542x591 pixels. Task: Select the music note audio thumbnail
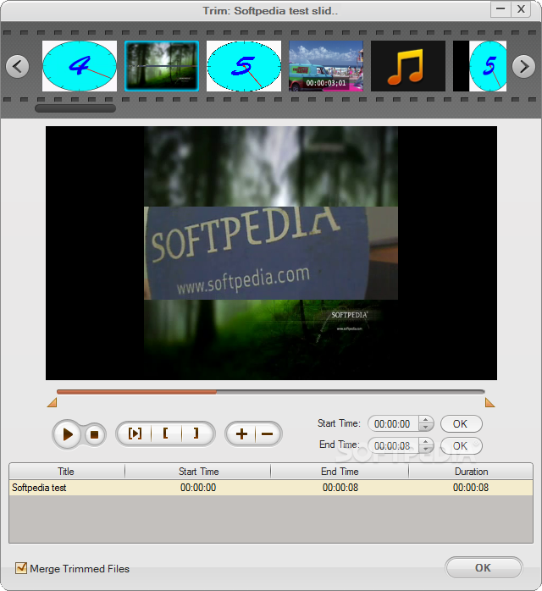click(408, 66)
